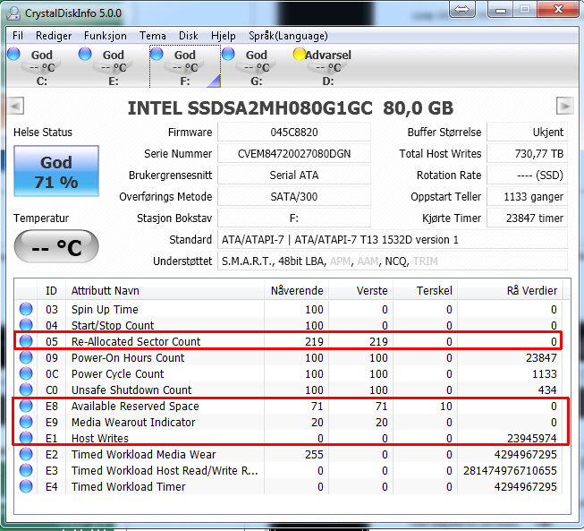Image resolution: width=584 pixels, height=531 pixels.
Task: Click status orb of Available Reserved Space row
Action: tap(26, 406)
